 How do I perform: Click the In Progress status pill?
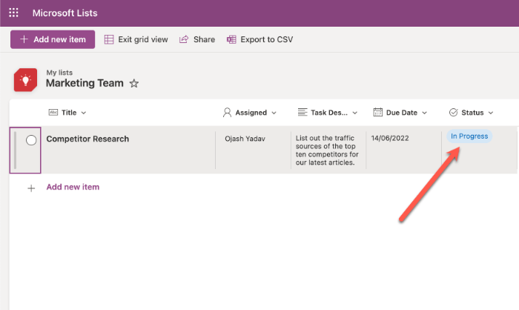[x=469, y=136]
